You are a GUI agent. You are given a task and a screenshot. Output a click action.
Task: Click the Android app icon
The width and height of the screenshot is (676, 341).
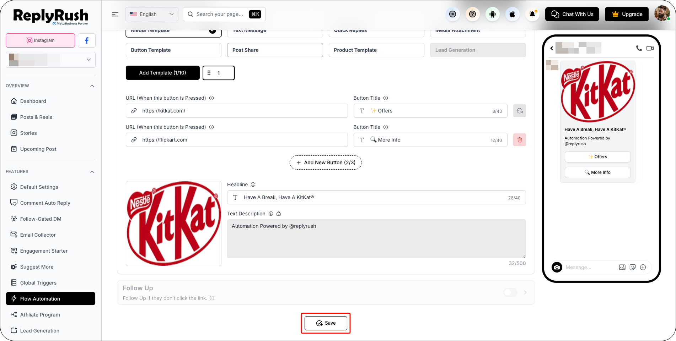(492, 14)
